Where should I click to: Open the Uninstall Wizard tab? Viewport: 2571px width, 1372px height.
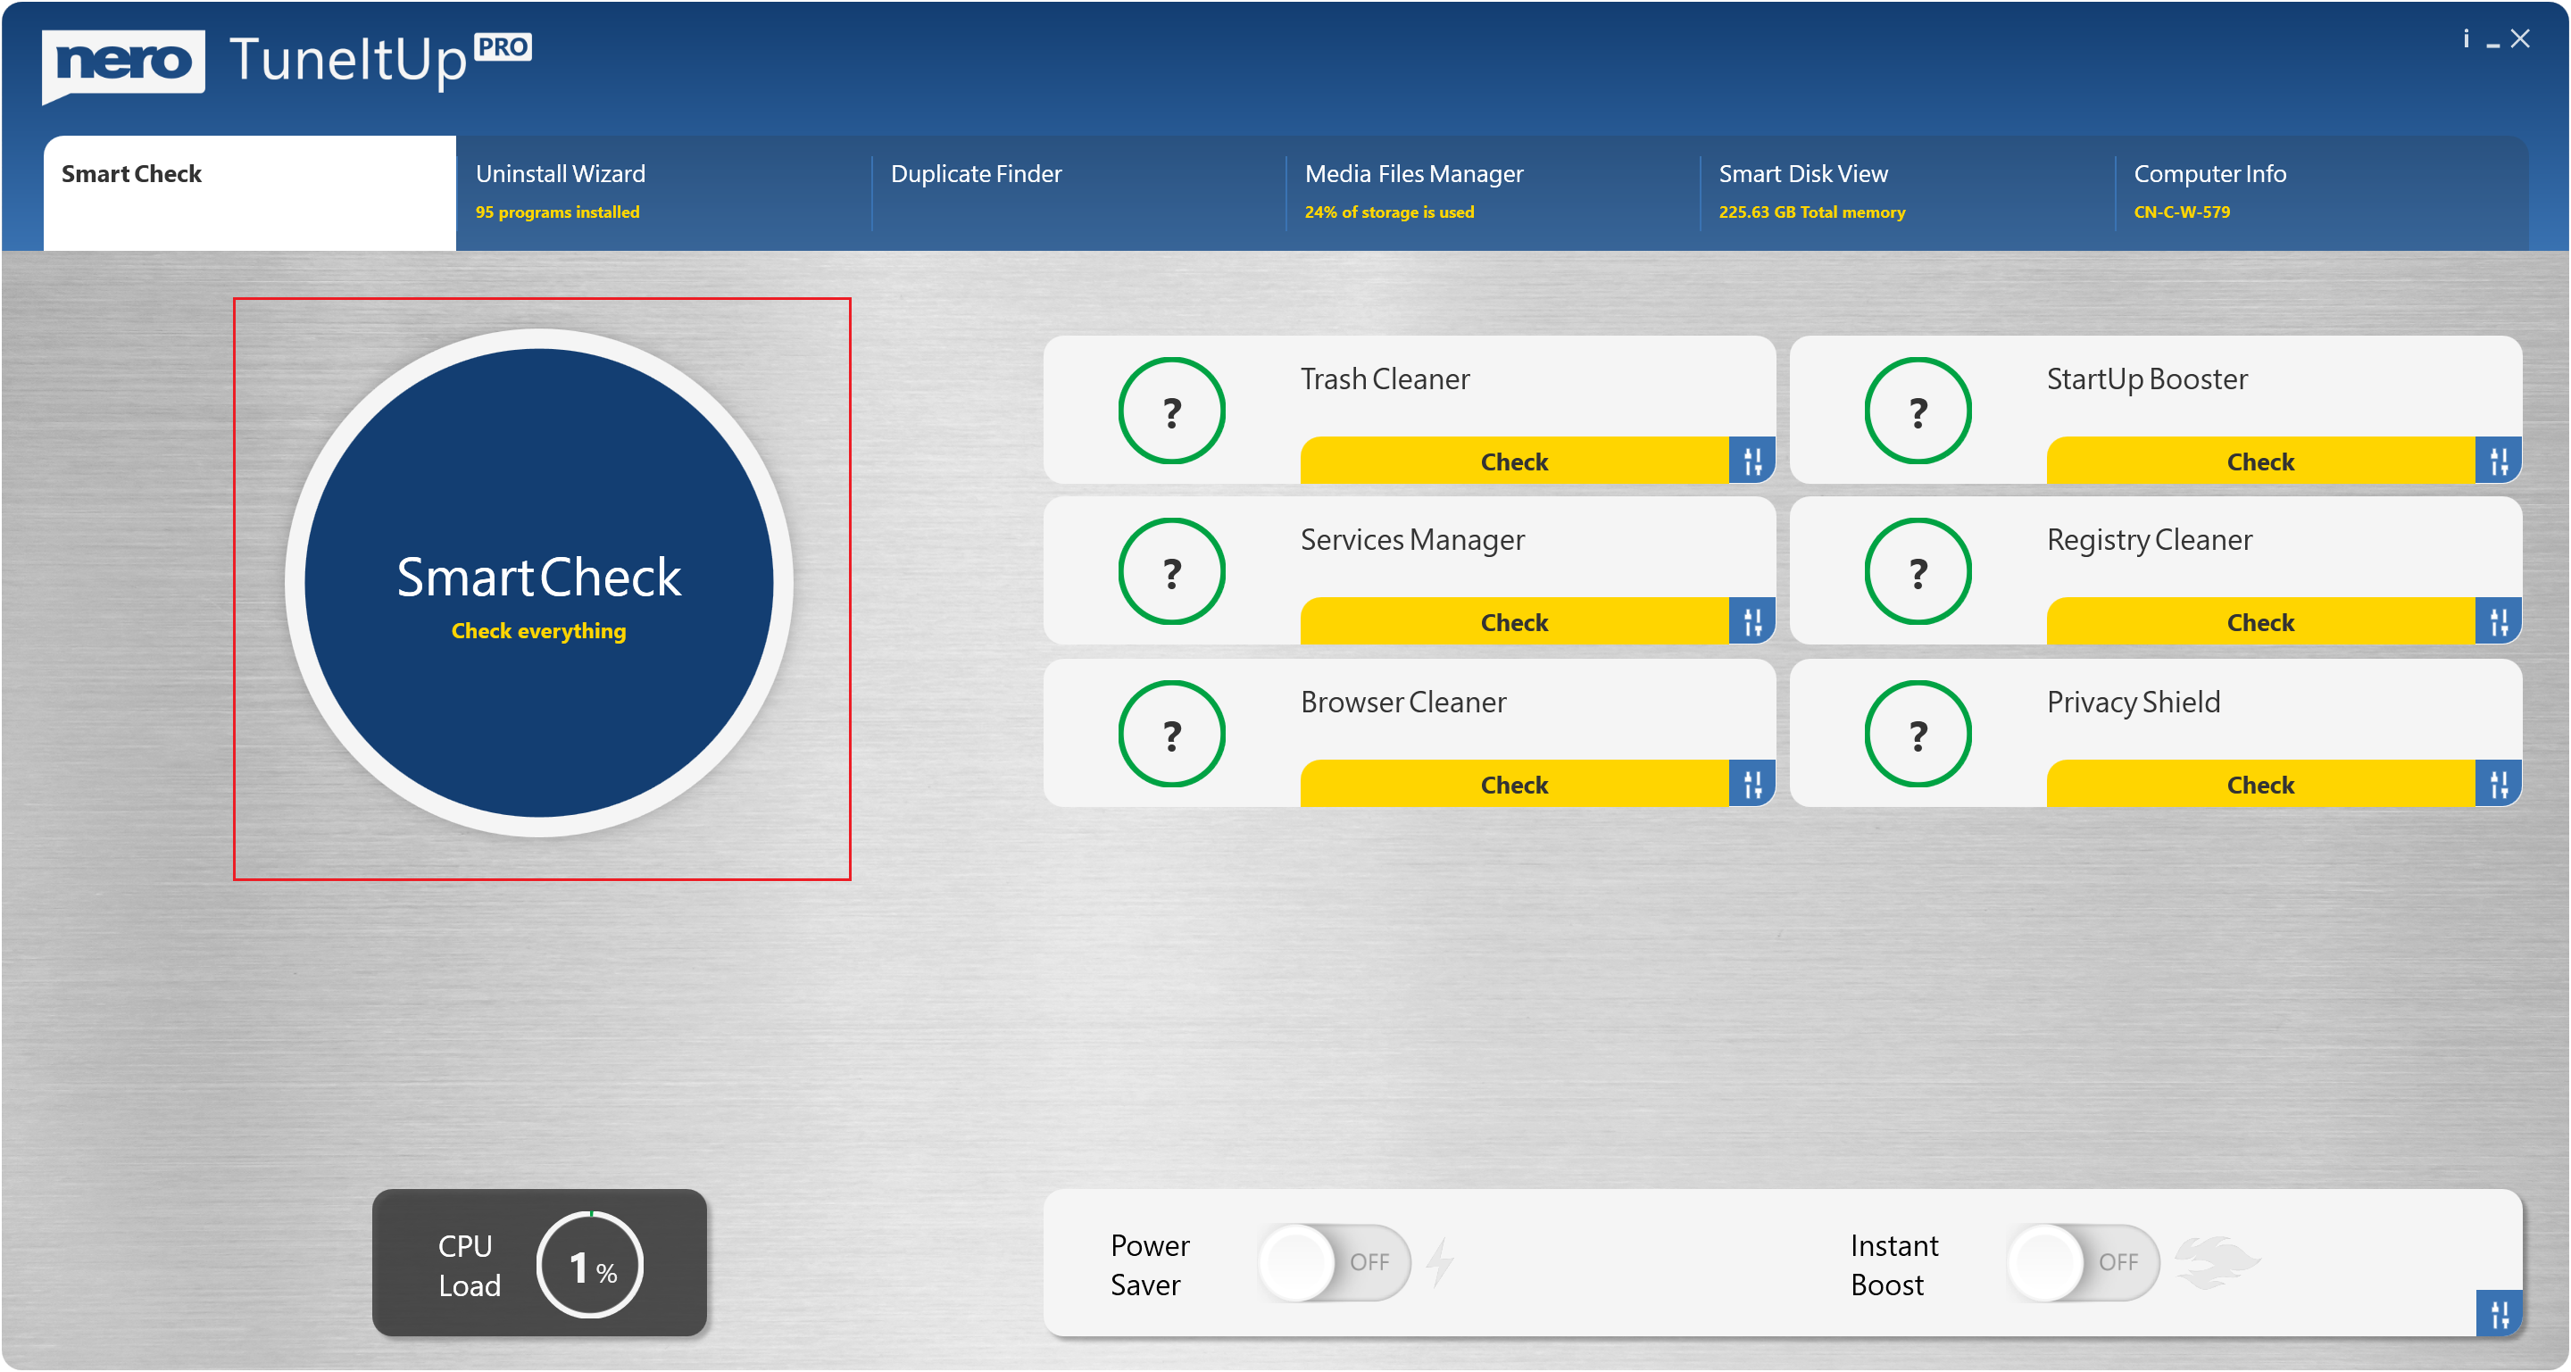pos(663,193)
